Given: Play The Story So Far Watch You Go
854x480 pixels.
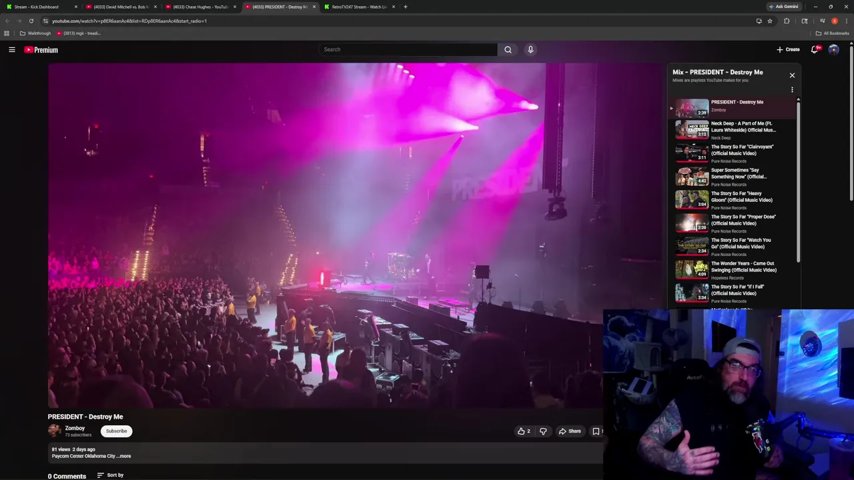Looking at the screenshot, I should click(733, 247).
